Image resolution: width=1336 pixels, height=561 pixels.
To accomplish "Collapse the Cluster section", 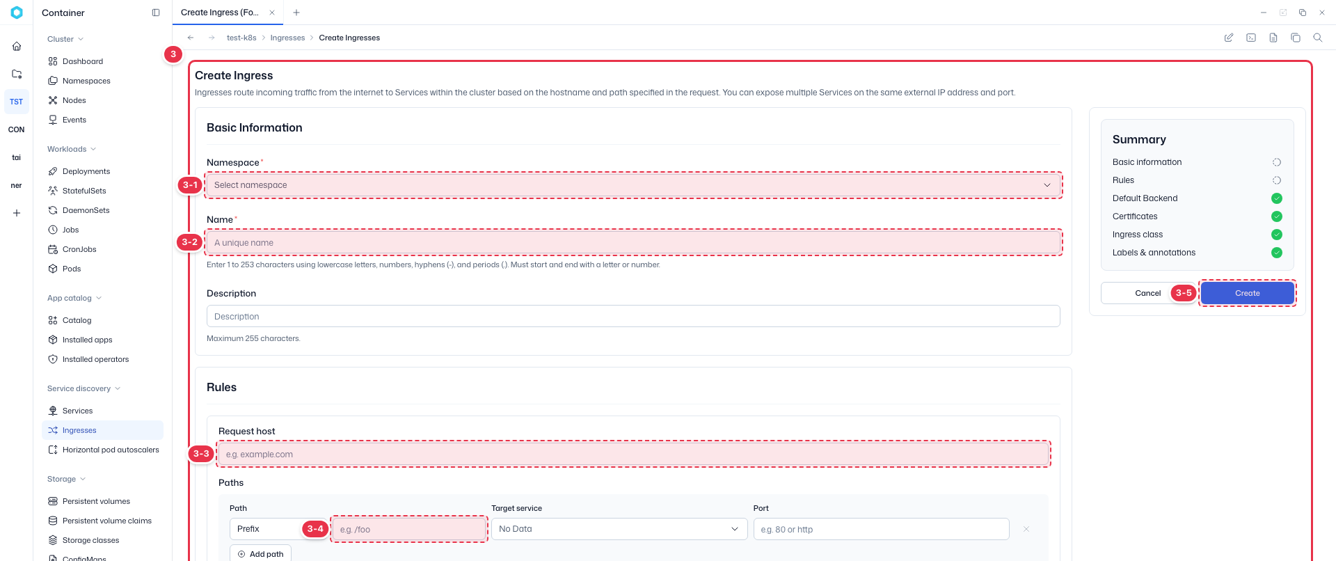I will (x=65, y=39).
